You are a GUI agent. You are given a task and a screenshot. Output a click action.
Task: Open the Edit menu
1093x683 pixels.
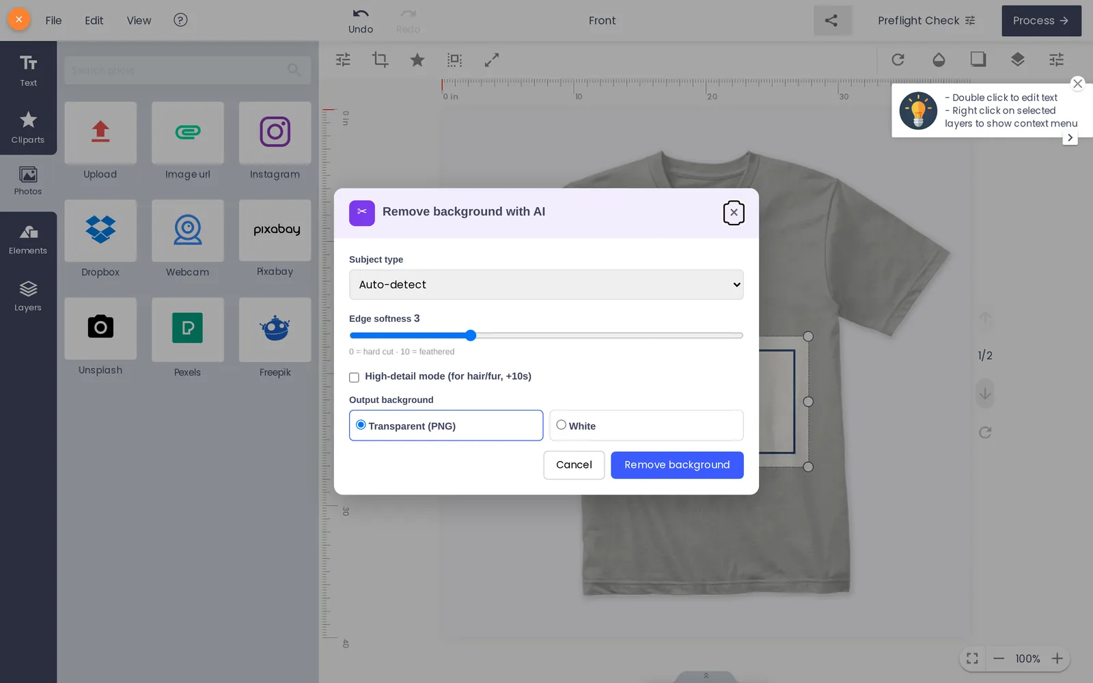(94, 20)
